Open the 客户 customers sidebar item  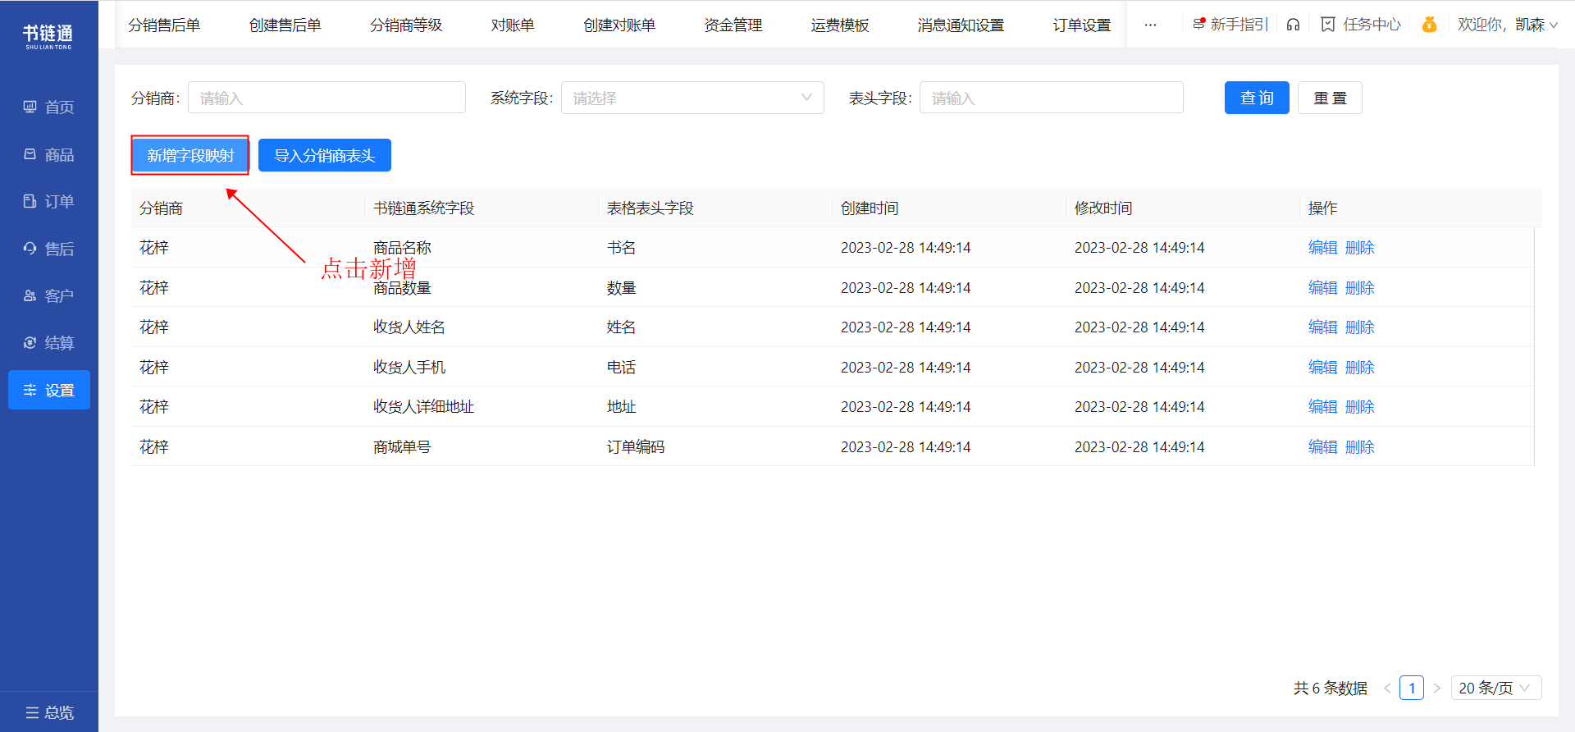49,295
